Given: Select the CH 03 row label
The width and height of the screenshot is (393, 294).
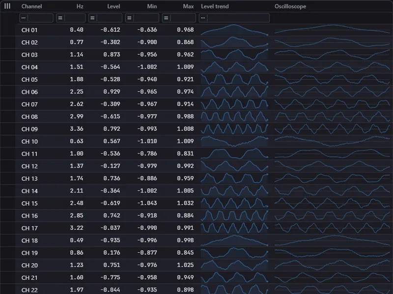Looking at the screenshot, I should (29, 55).
